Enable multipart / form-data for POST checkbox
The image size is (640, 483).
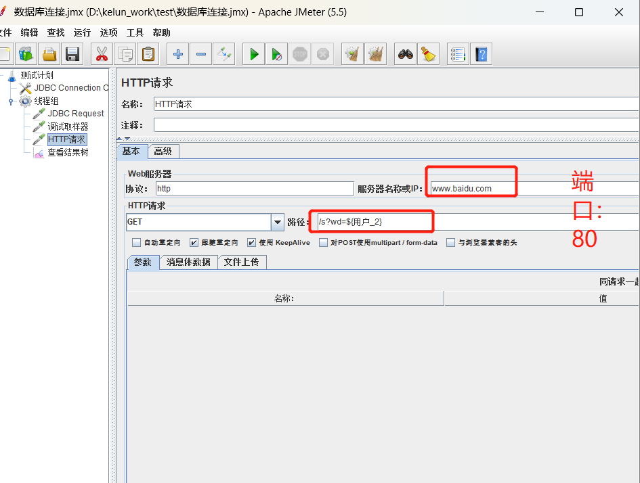(x=323, y=243)
